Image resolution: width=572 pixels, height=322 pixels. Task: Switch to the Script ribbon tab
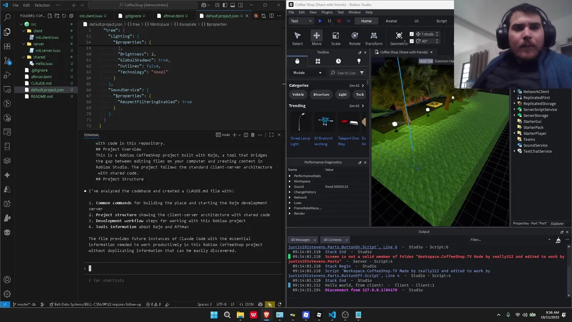pyautogui.click(x=442, y=21)
